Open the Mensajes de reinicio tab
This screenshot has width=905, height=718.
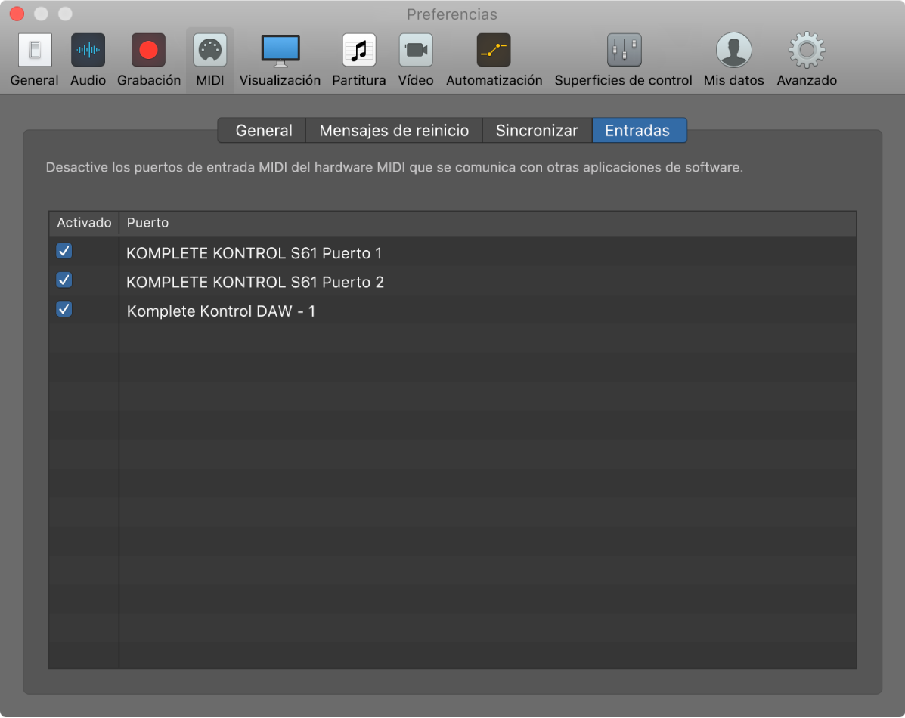tap(394, 131)
